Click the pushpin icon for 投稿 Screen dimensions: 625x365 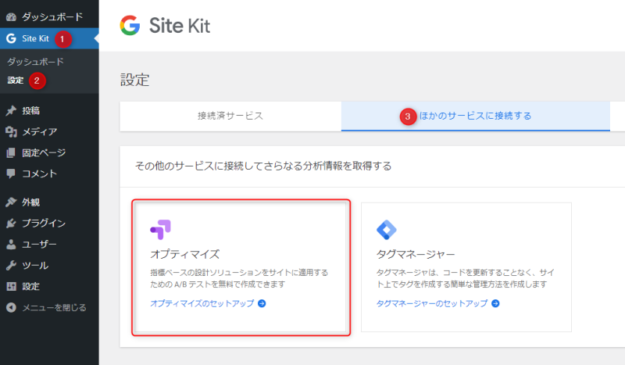click(x=11, y=110)
